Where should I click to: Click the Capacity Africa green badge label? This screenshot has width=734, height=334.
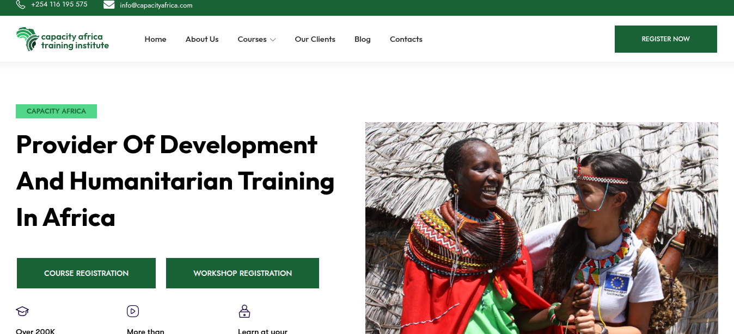(x=57, y=111)
